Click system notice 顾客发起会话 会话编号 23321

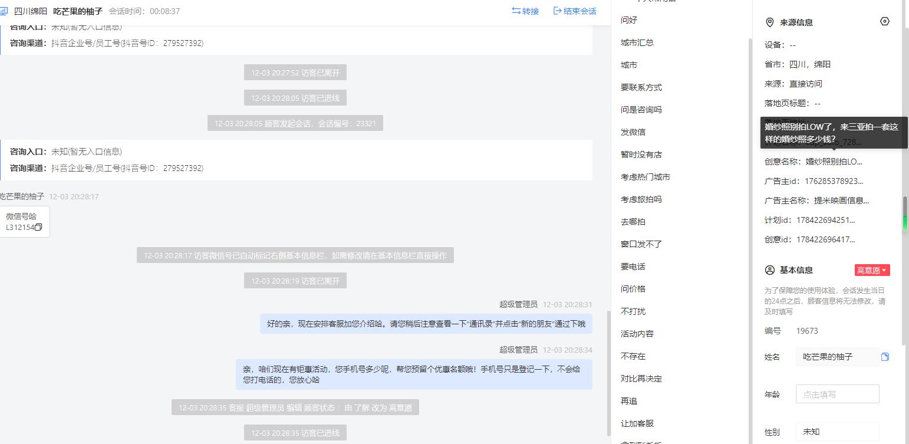[x=295, y=123]
